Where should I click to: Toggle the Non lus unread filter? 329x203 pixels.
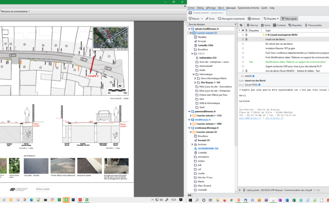[x=252, y=25]
